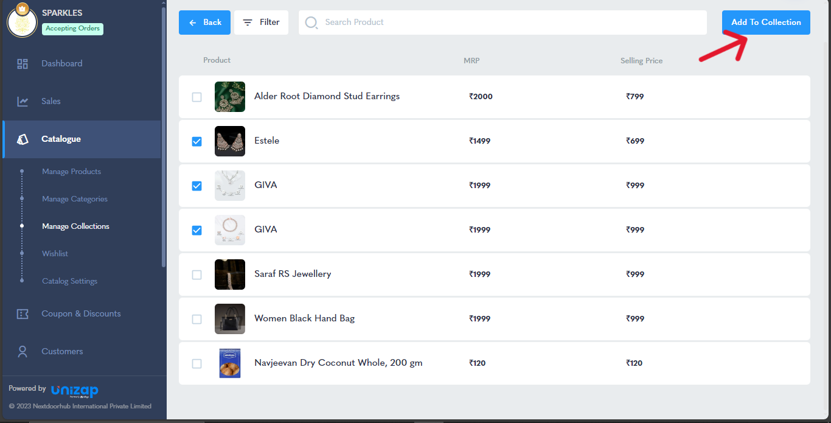The width and height of the screenshot is (831, 423).
Task: Click product name Alder Root Diamond Stud Earrings
Action: point(327,96)
